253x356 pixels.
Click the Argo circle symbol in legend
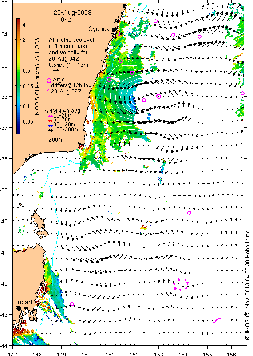[49, 81]
